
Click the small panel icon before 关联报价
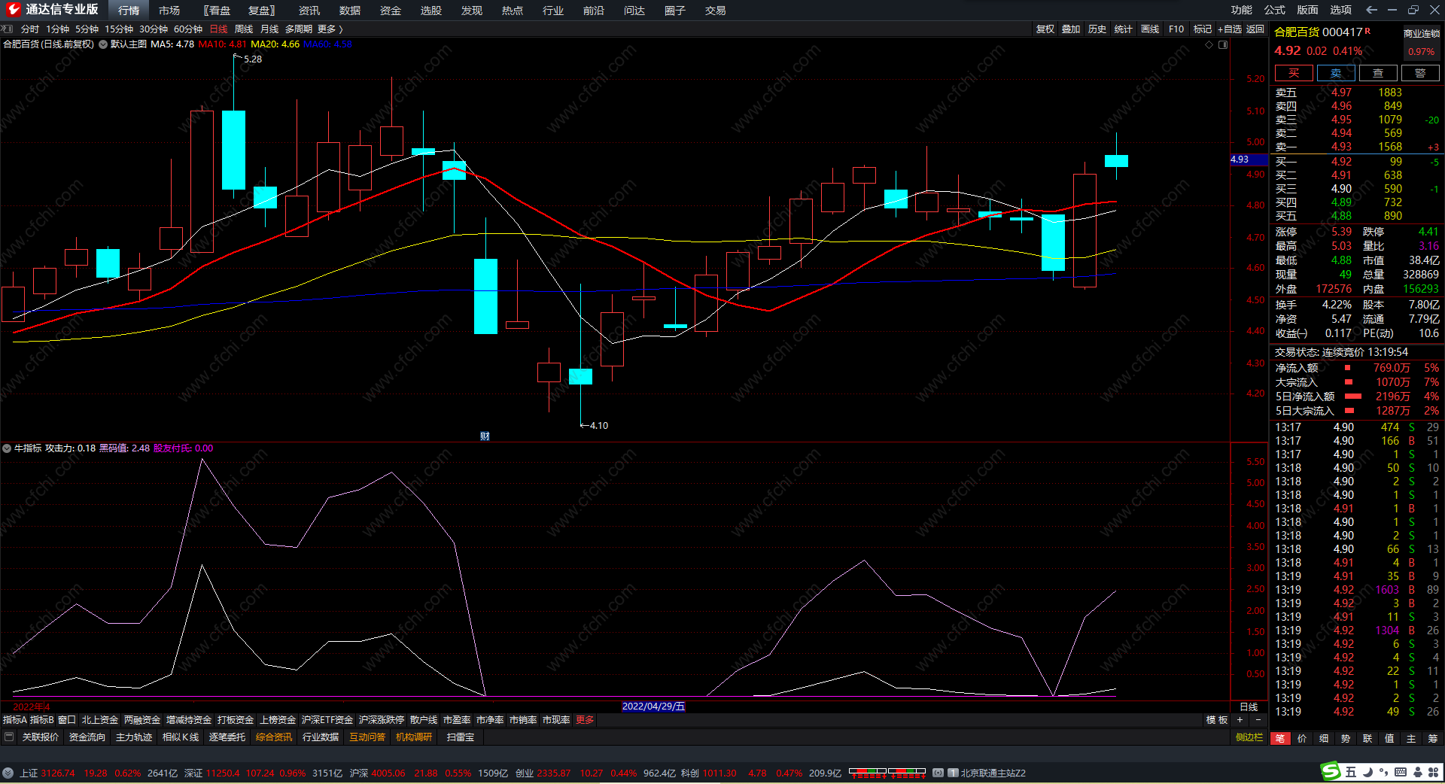(x=9, y=737)
